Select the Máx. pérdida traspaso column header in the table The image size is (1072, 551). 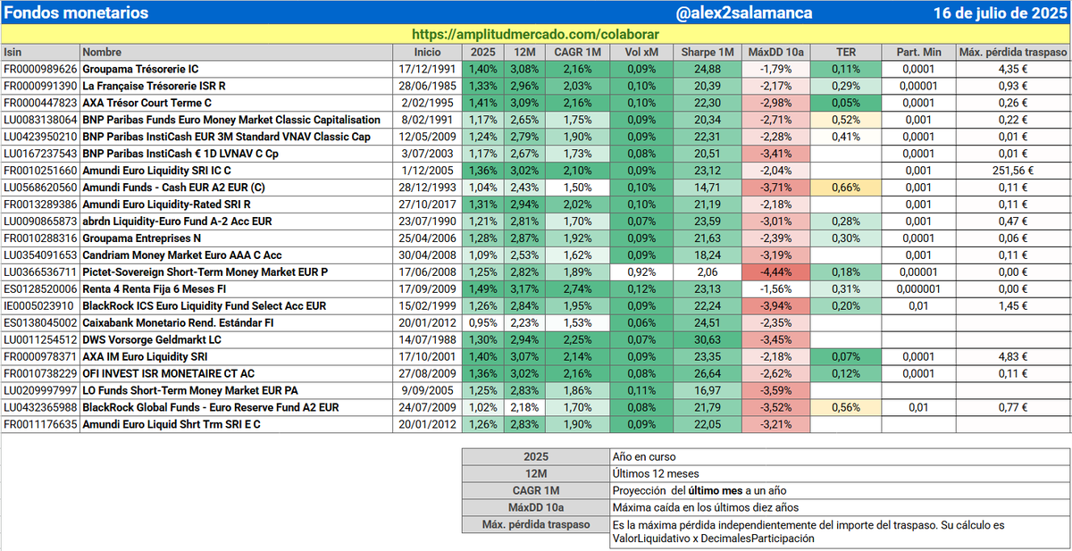point(1014,53)
